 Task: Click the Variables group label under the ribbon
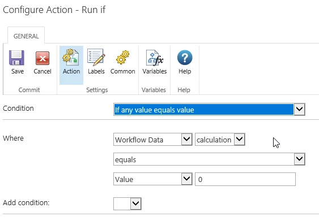point(154,90)
